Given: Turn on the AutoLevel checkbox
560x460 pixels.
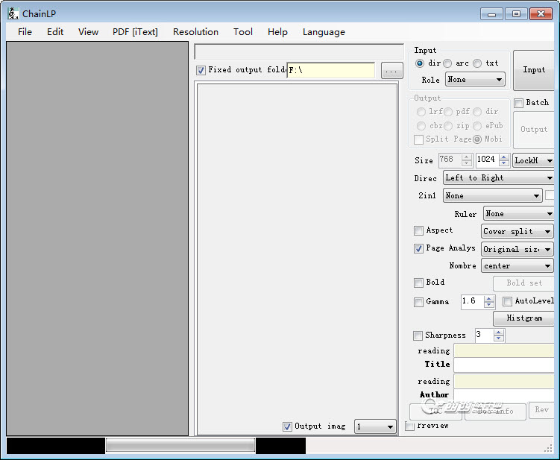Looking at the screenshot, I should pos(507,301).
